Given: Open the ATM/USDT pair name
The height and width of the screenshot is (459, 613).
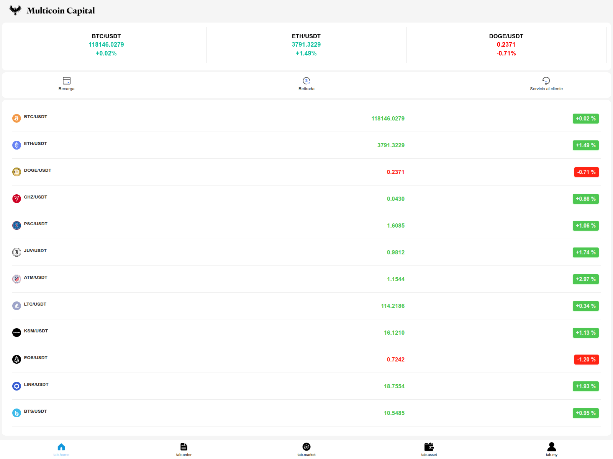Looking at the screenshot, I should 36,277.
